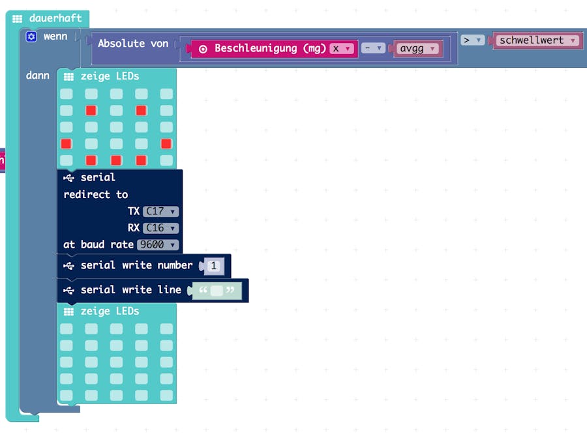Click the USB icon on the serial redirect block

pos(69,178)
